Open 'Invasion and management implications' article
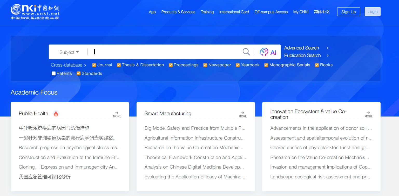Screen dimensions: 399x196 [x=321, y=167]
